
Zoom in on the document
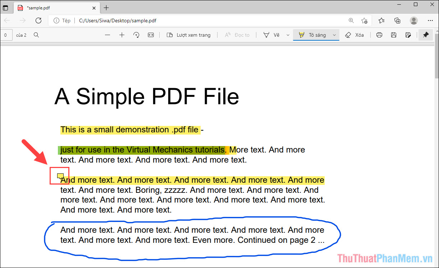(122, 35)
